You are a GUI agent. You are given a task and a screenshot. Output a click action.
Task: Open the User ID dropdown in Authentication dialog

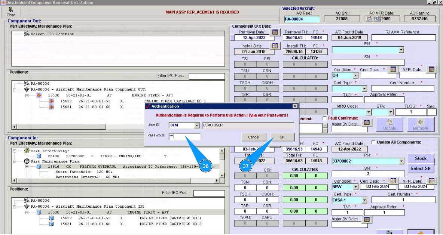(x=197, y=125)
